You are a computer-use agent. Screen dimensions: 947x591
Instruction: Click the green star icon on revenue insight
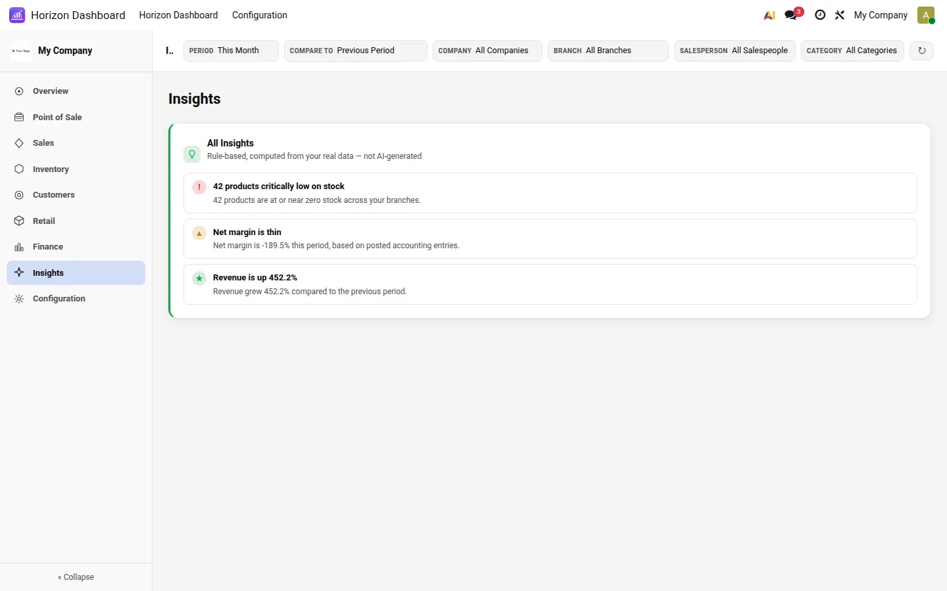point(199,278)
